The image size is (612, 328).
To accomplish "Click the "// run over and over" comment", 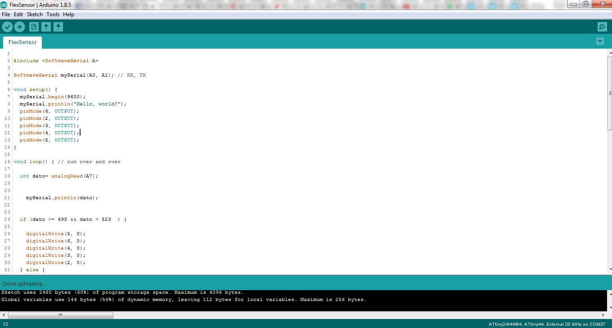I will pos(89,162).
